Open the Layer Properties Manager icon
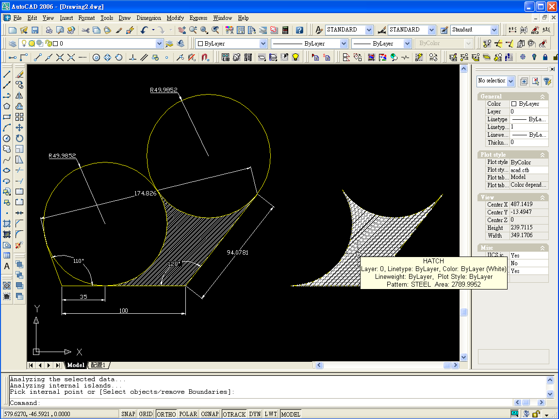 pos(13,44)
